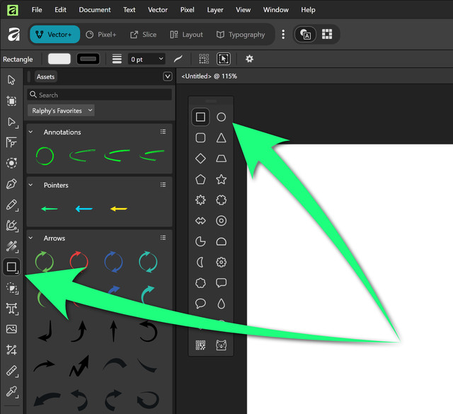
Task: Select the Color Picker eyedropper tool
Action: pos(11,391)
